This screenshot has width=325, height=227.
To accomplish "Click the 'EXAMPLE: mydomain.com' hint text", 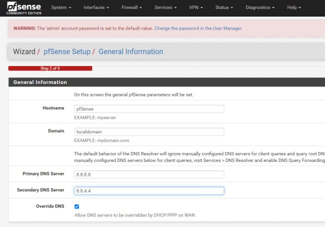I will click(x=101, y=140).
